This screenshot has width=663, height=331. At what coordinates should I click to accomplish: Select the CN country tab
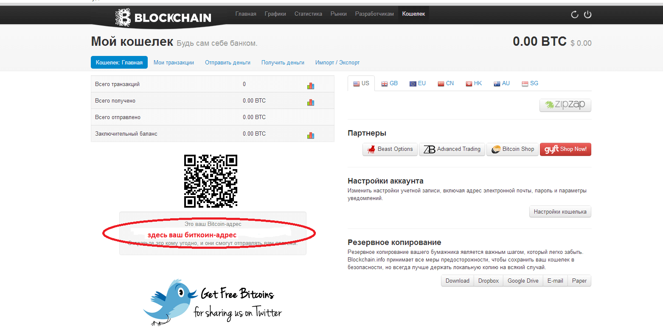tap(446, 83)
